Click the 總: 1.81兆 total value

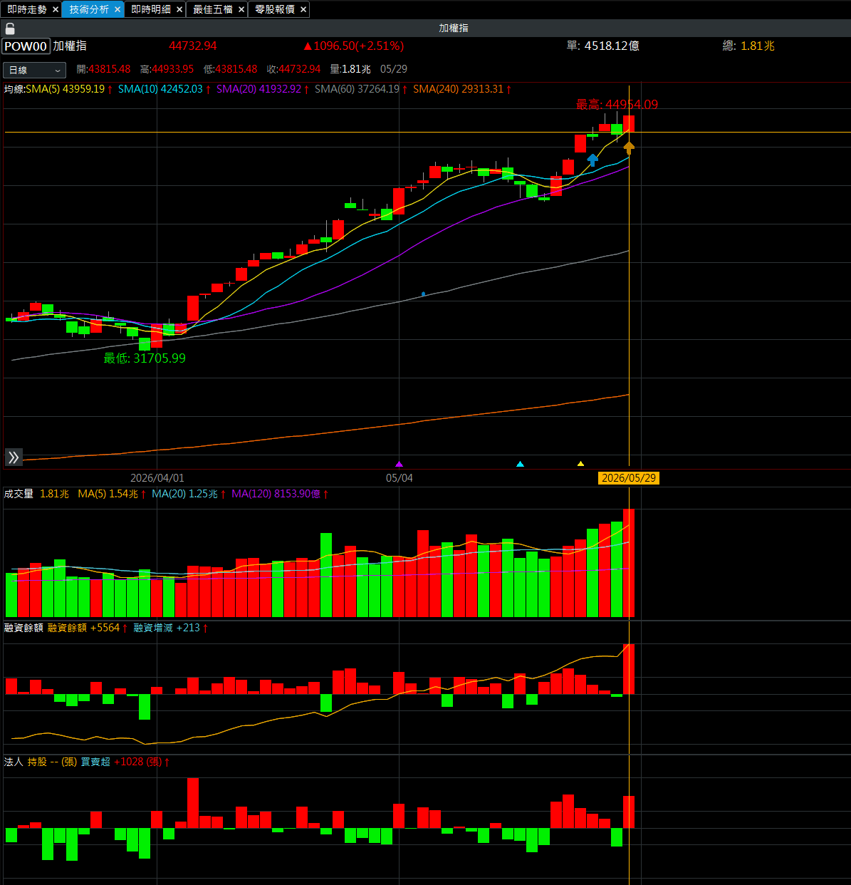tap(748, 46)
